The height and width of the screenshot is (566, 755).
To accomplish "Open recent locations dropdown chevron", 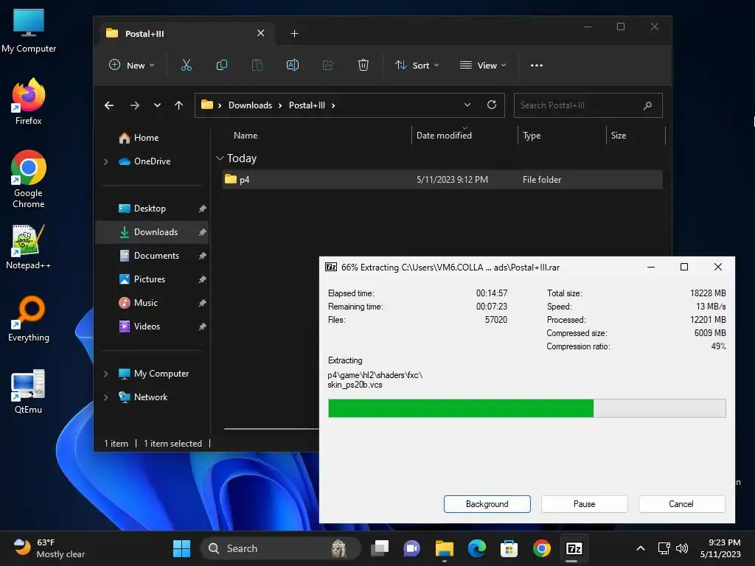I will (x=157, y=105).
